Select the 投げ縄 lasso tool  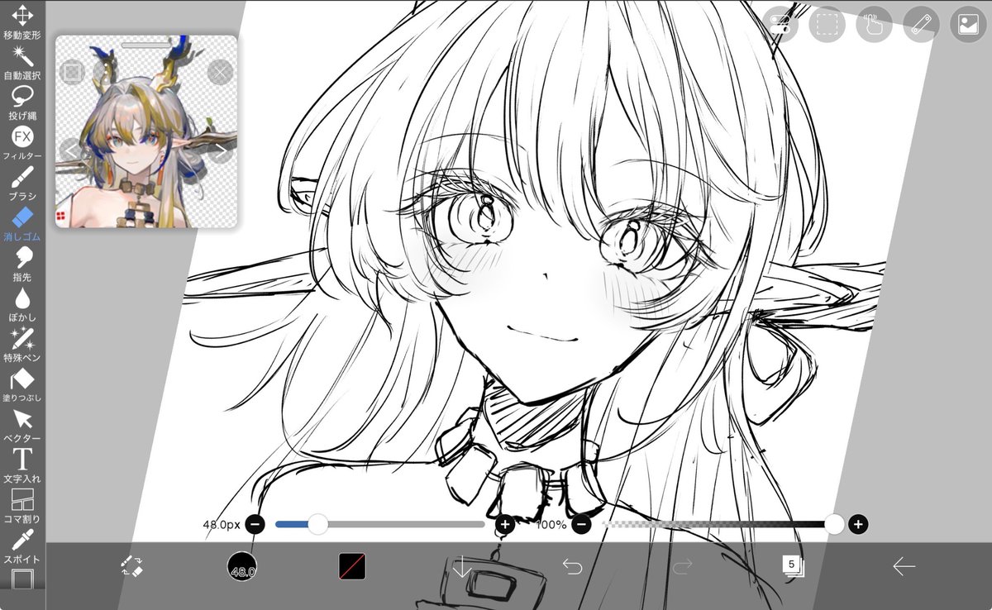click(x=22, y=102)
